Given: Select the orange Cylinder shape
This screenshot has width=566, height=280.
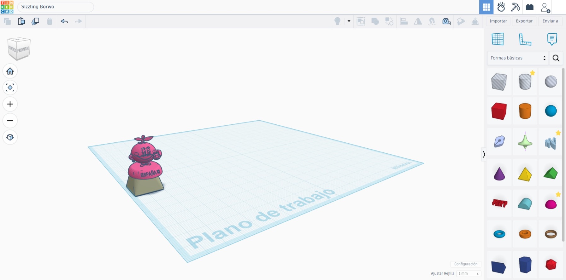Looking at the screenshot, I should (x=525, y=111).
